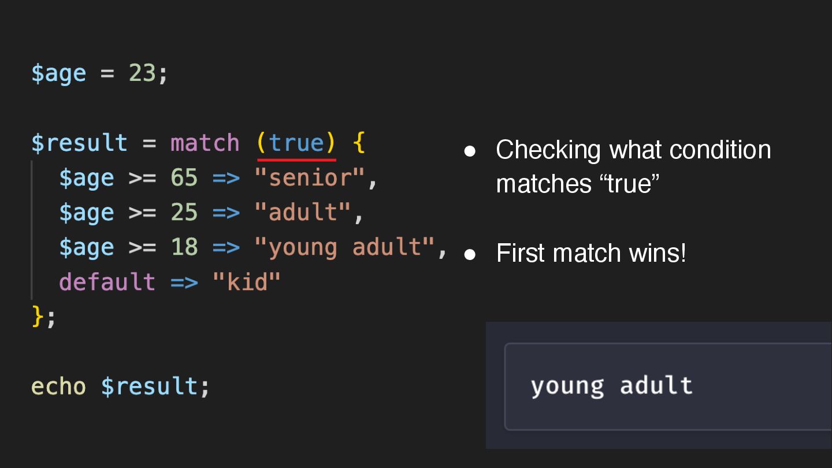Click the "First match wins!" bullet text
832x468 pixels.
590,253
